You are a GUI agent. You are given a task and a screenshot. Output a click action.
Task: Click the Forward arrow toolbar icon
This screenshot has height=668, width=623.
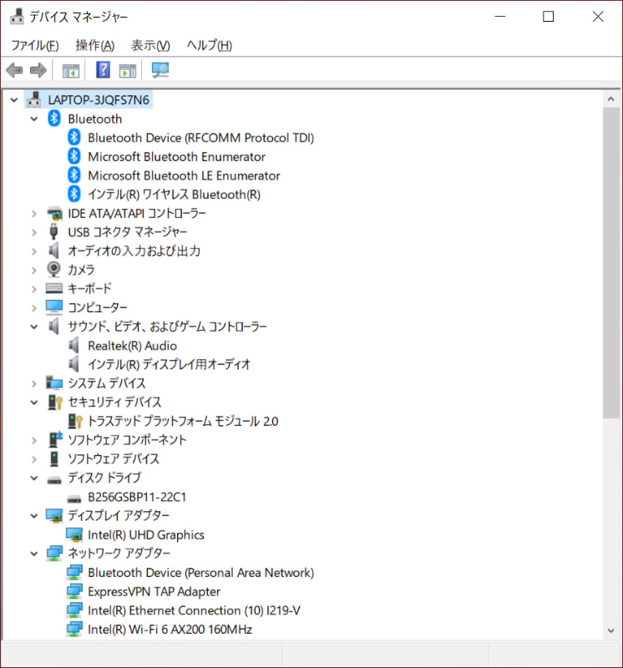tap(38, 70)
